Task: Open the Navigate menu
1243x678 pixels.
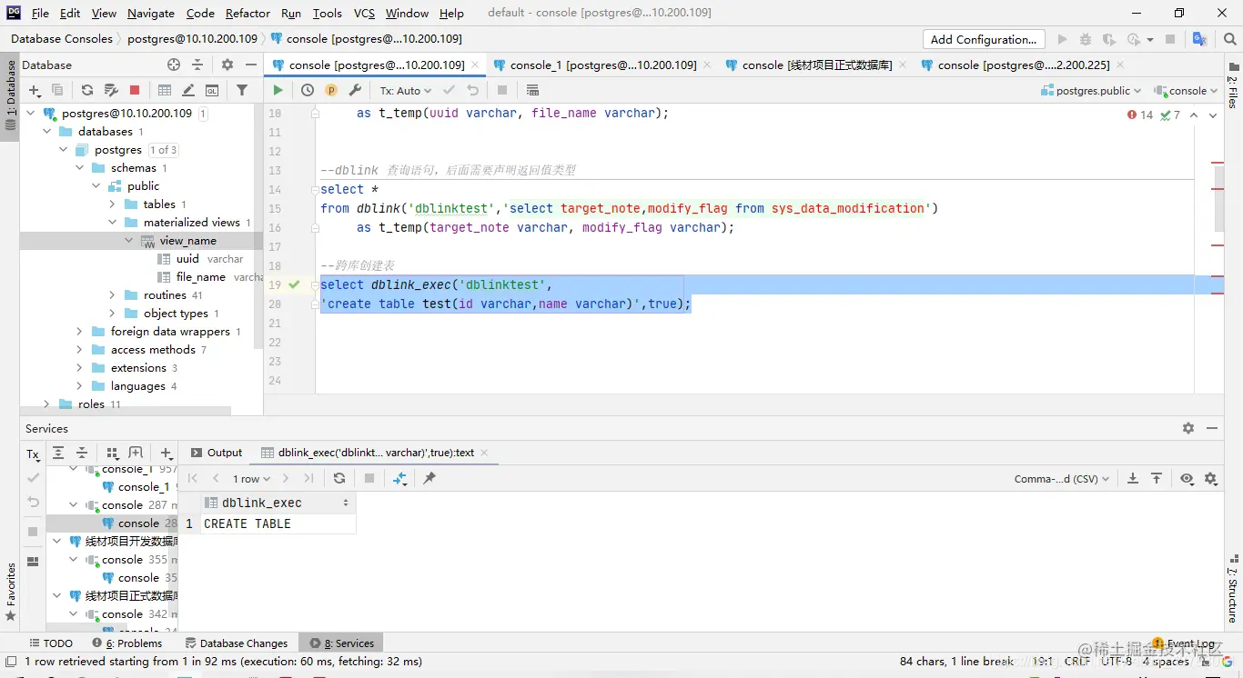Action: coord(151,13)
